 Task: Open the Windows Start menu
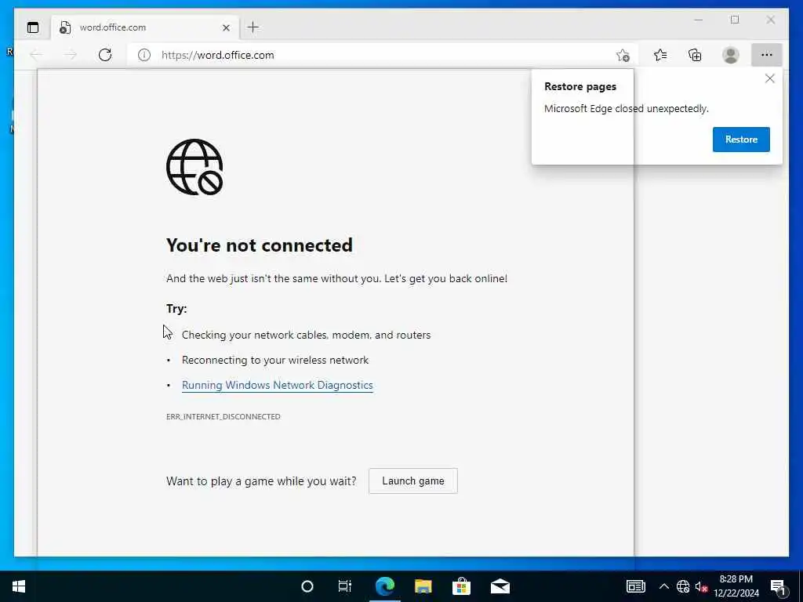pyautogui.click(x=19, y=586)
